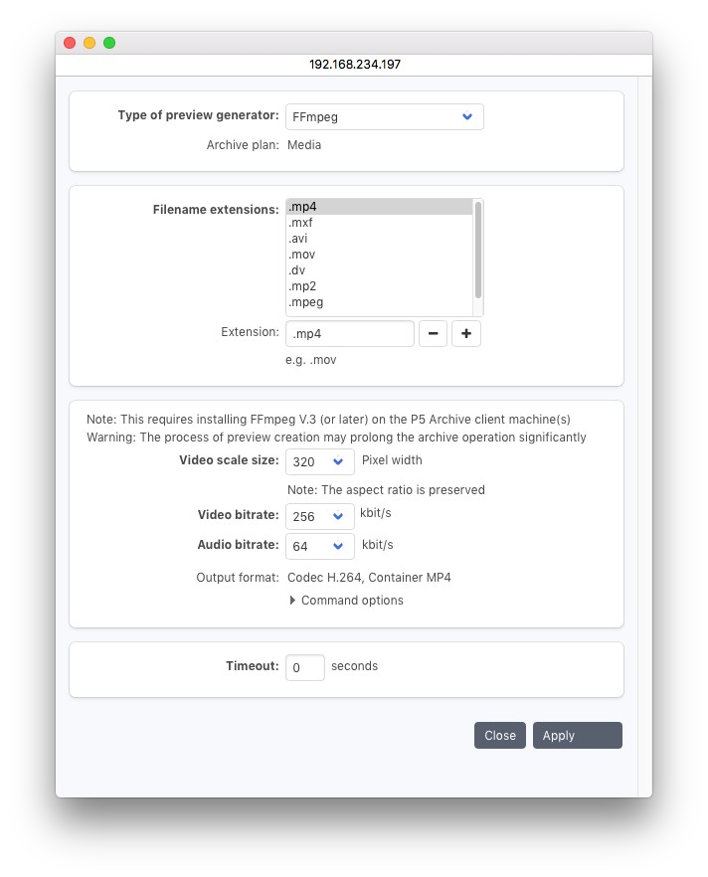Open the Video scale size dropdown
Image resolution: width=708 pixels, height=877 pixels.
tap(319, 462)
